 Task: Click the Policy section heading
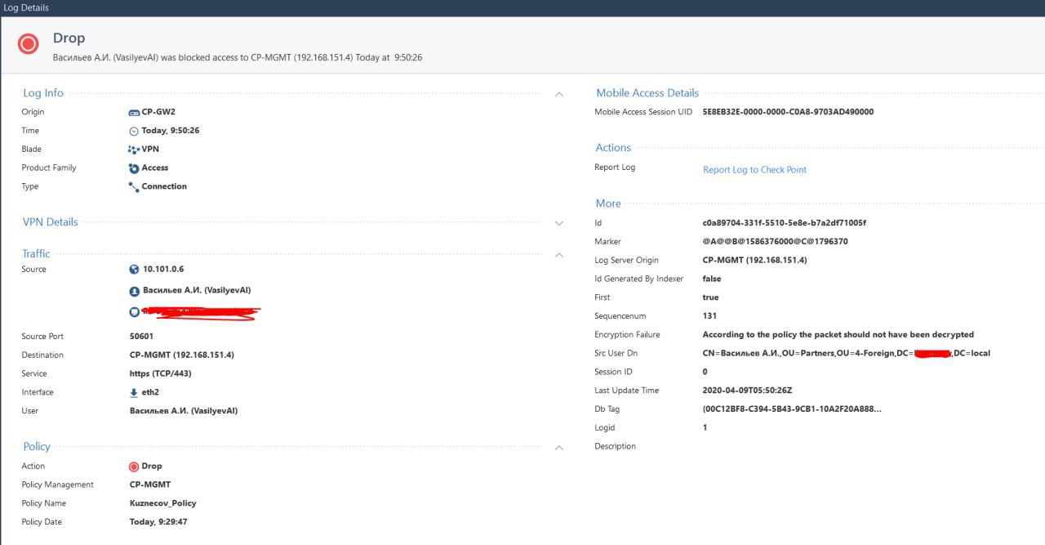(37, 446)
